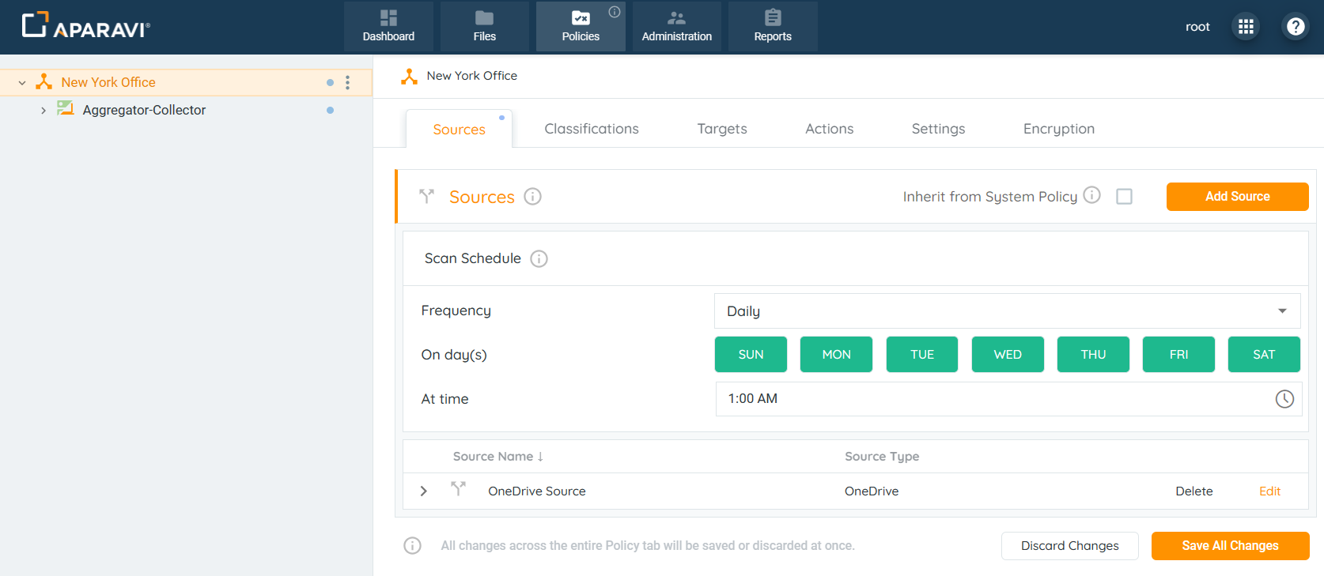This screenshot has width=1324, height=576.
Task: Open the apps grid menu
Action: (1246, 27)
